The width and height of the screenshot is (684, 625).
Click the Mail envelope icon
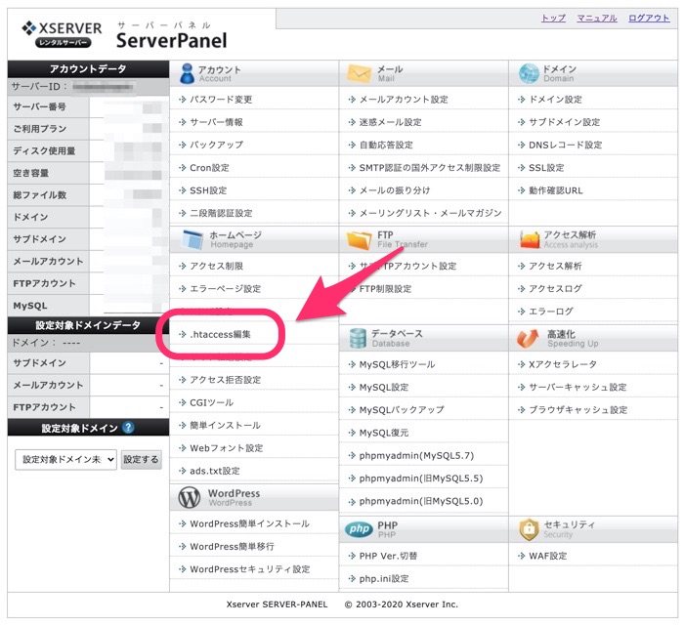tap(359, 73)
